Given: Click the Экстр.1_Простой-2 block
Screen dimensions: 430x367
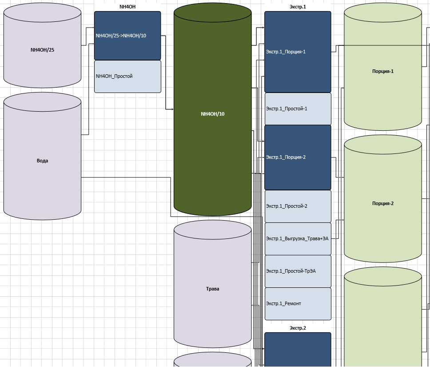Looking at the screenshot, I should [298, 206].
